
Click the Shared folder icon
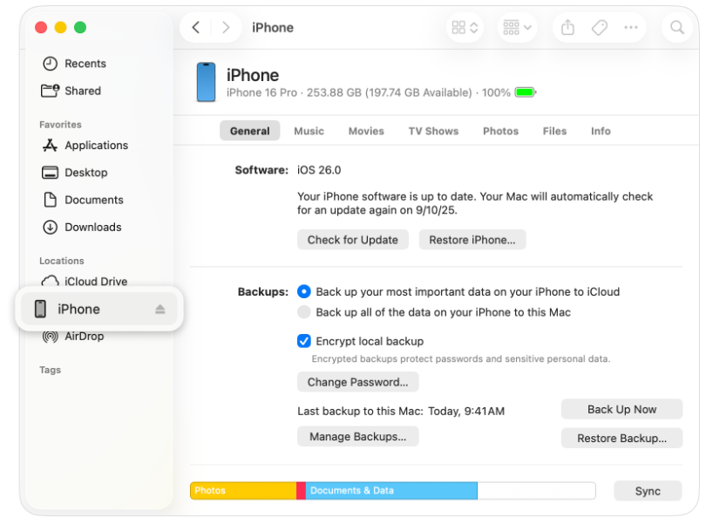click(x=50, y=91)
